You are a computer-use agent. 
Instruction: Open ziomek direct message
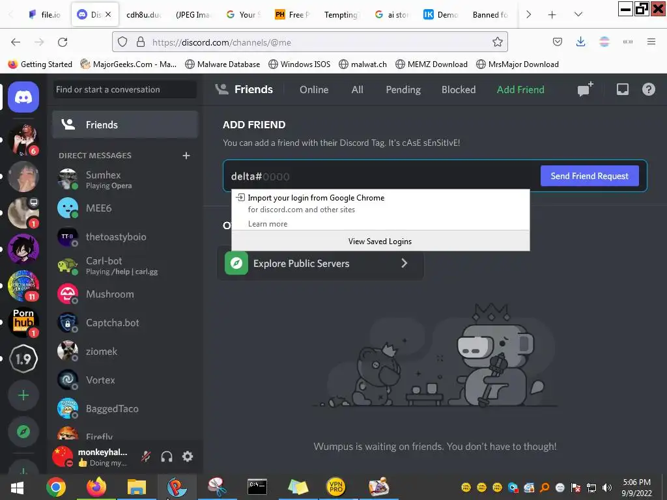125,352
